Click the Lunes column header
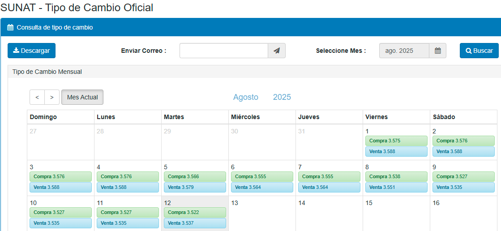This screenshot has width=501, height=231. click(128, 117)
